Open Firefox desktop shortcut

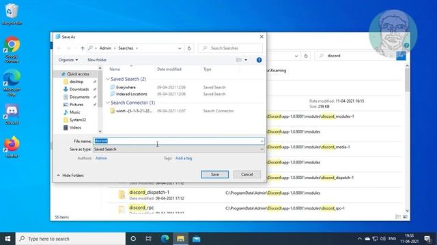[x=12, y=147]
